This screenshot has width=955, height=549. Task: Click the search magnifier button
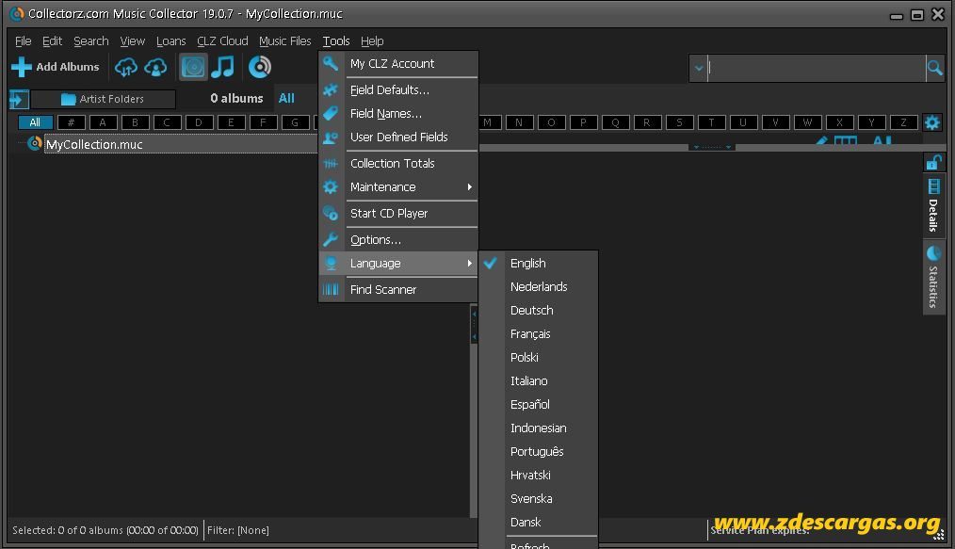(x=934, y=68)
